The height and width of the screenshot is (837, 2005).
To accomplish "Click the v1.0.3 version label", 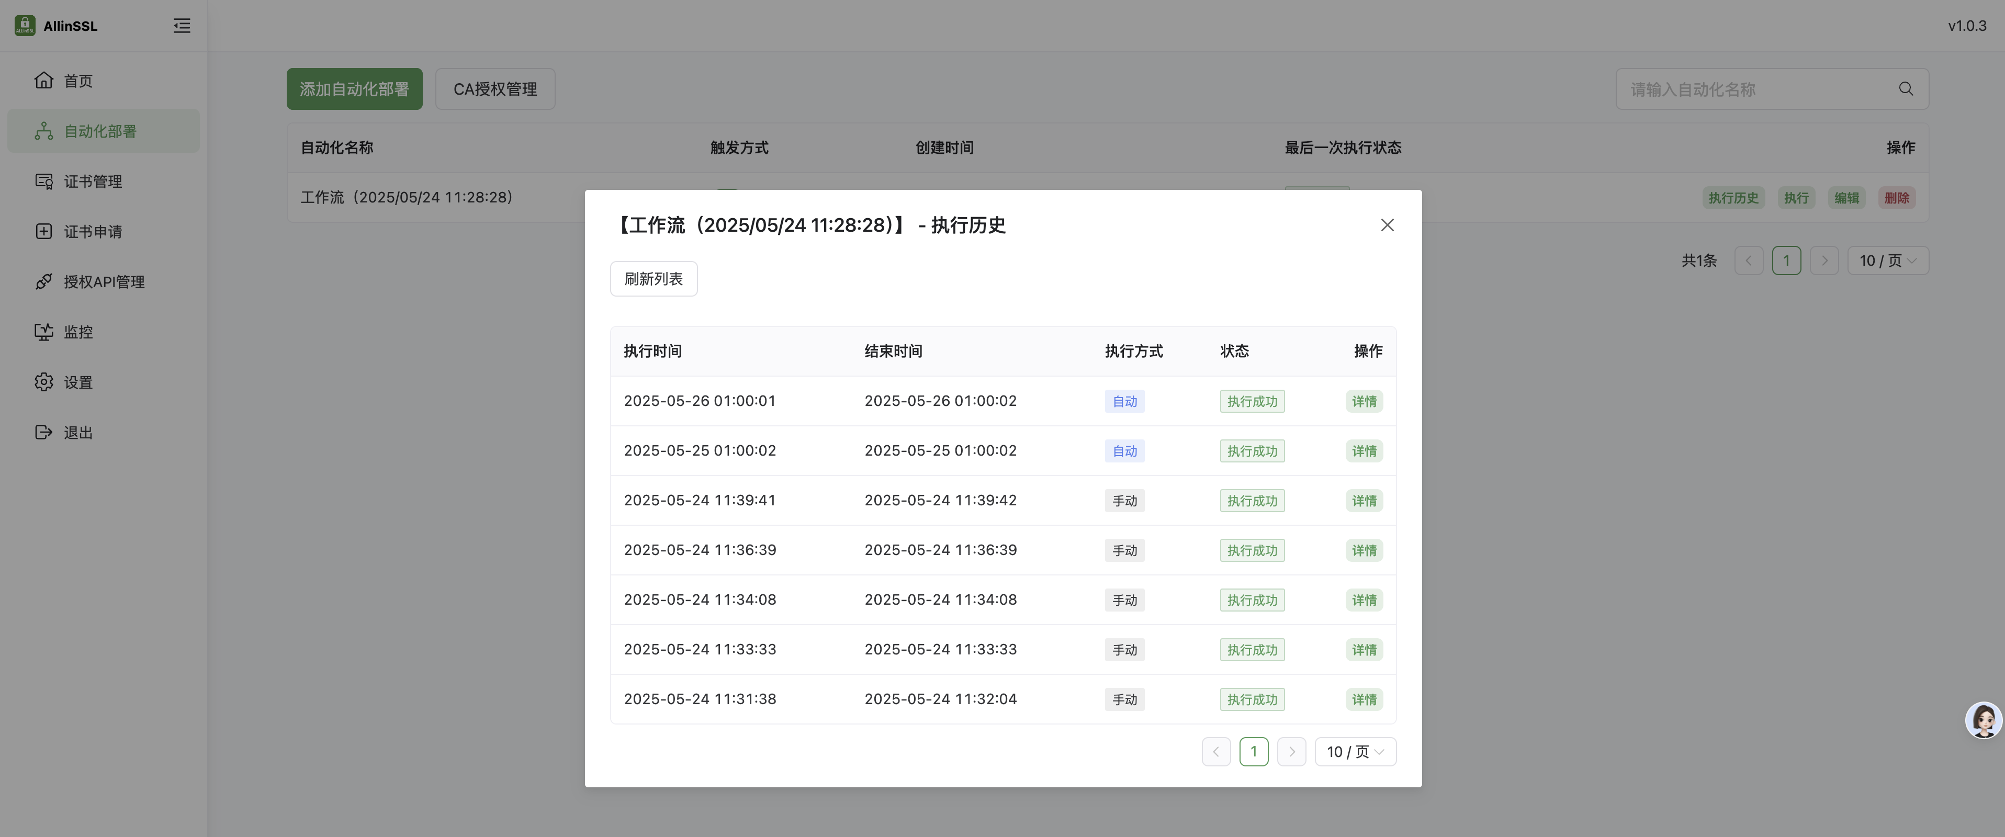I will [1967, 26].
